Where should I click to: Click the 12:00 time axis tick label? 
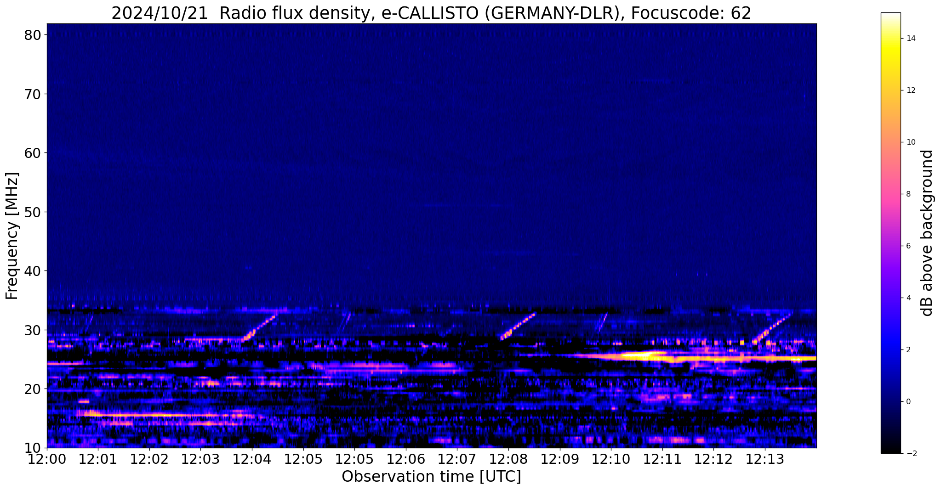[x=47, y=459]
